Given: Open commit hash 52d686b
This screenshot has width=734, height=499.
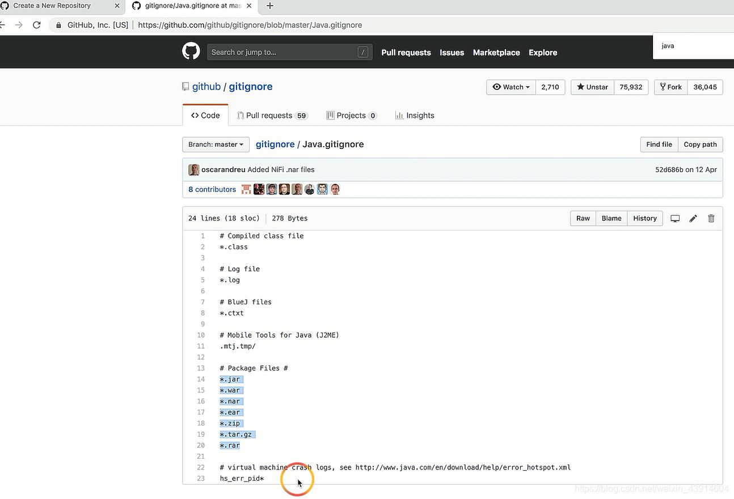Looking at the screenshot, I should (x=669, y=170).
